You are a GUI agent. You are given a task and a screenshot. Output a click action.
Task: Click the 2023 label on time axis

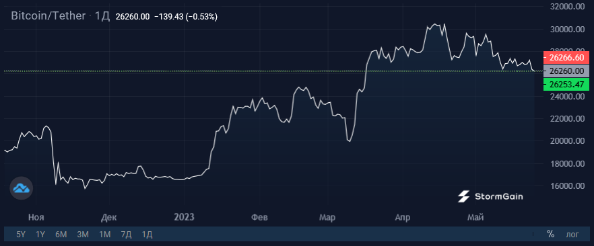(x=184, y=217)
